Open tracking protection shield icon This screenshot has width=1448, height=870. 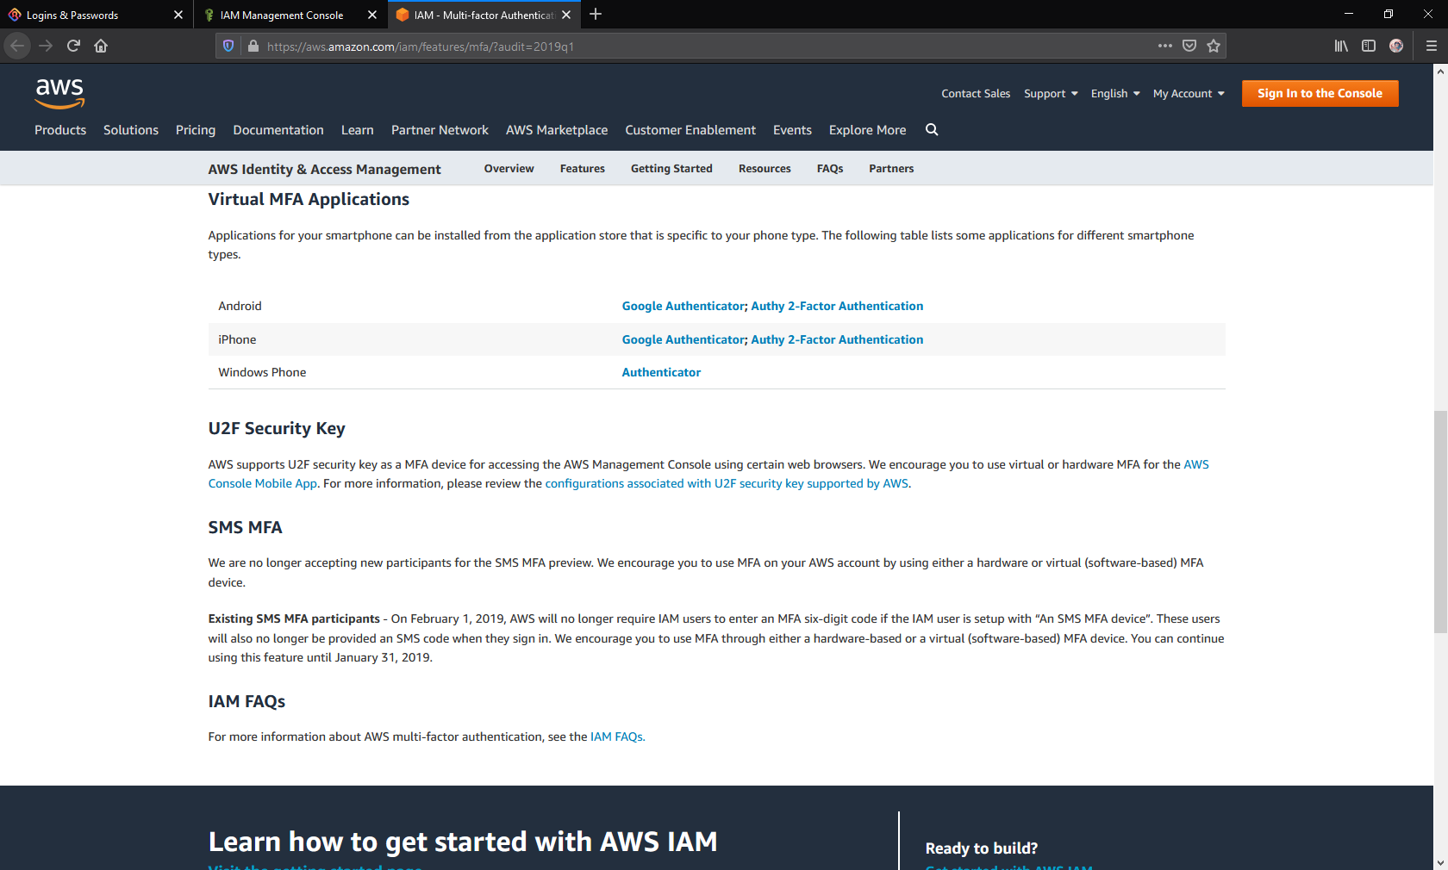point(228,46)
